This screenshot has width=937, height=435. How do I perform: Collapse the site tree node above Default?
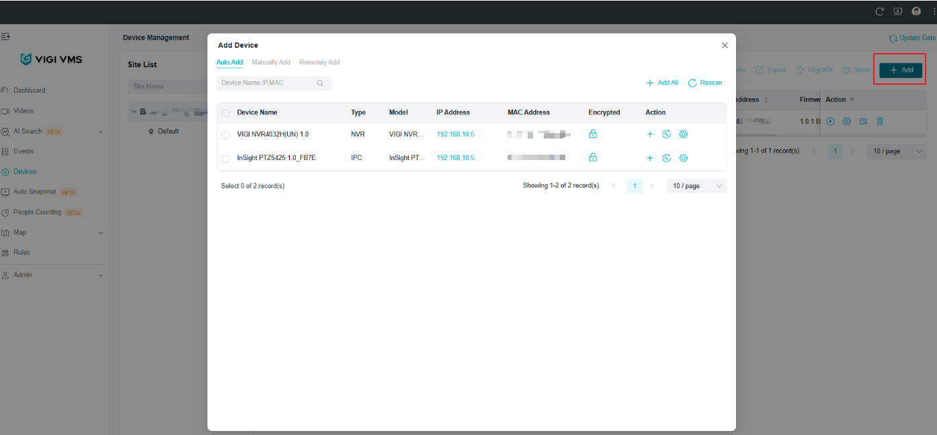pyautogui.click(x=134, y=112)
